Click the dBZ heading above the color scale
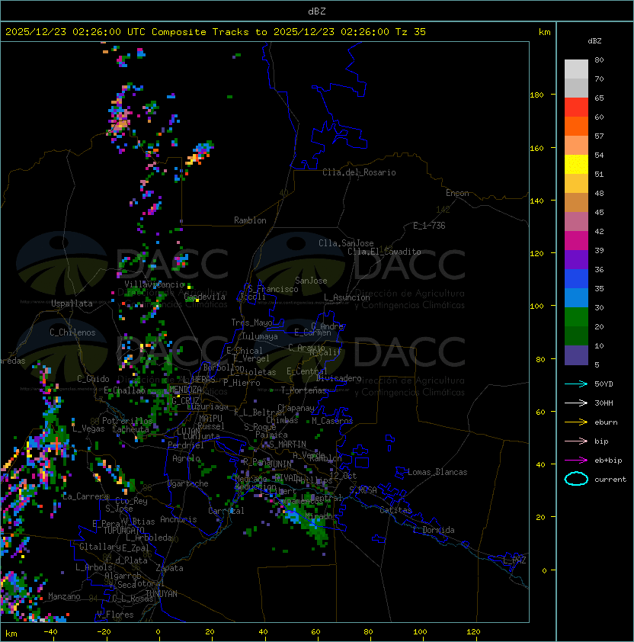This screenshot has height=642, width=634. [594, 41]
